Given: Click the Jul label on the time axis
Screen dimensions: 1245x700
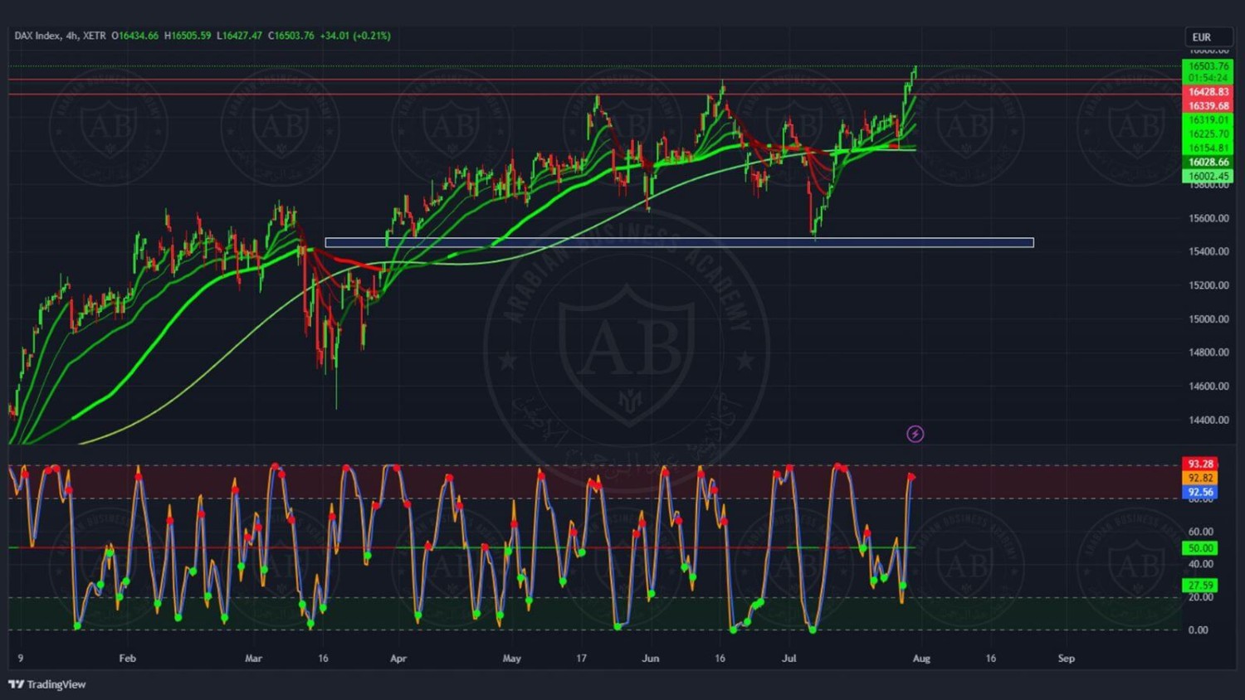Looking at the screenshot, I should pos(789,659).
